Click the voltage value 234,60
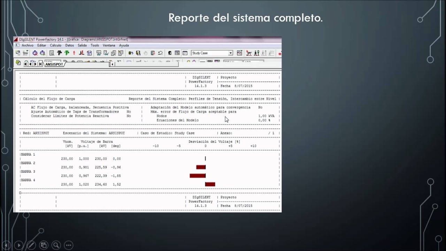The width and height of the screenshot is (446, 251). click(101, 184)
